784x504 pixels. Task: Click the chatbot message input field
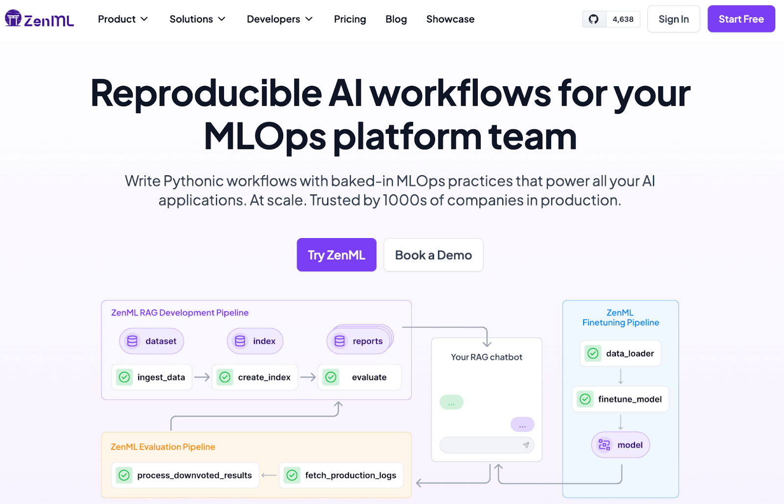point(480,445)
